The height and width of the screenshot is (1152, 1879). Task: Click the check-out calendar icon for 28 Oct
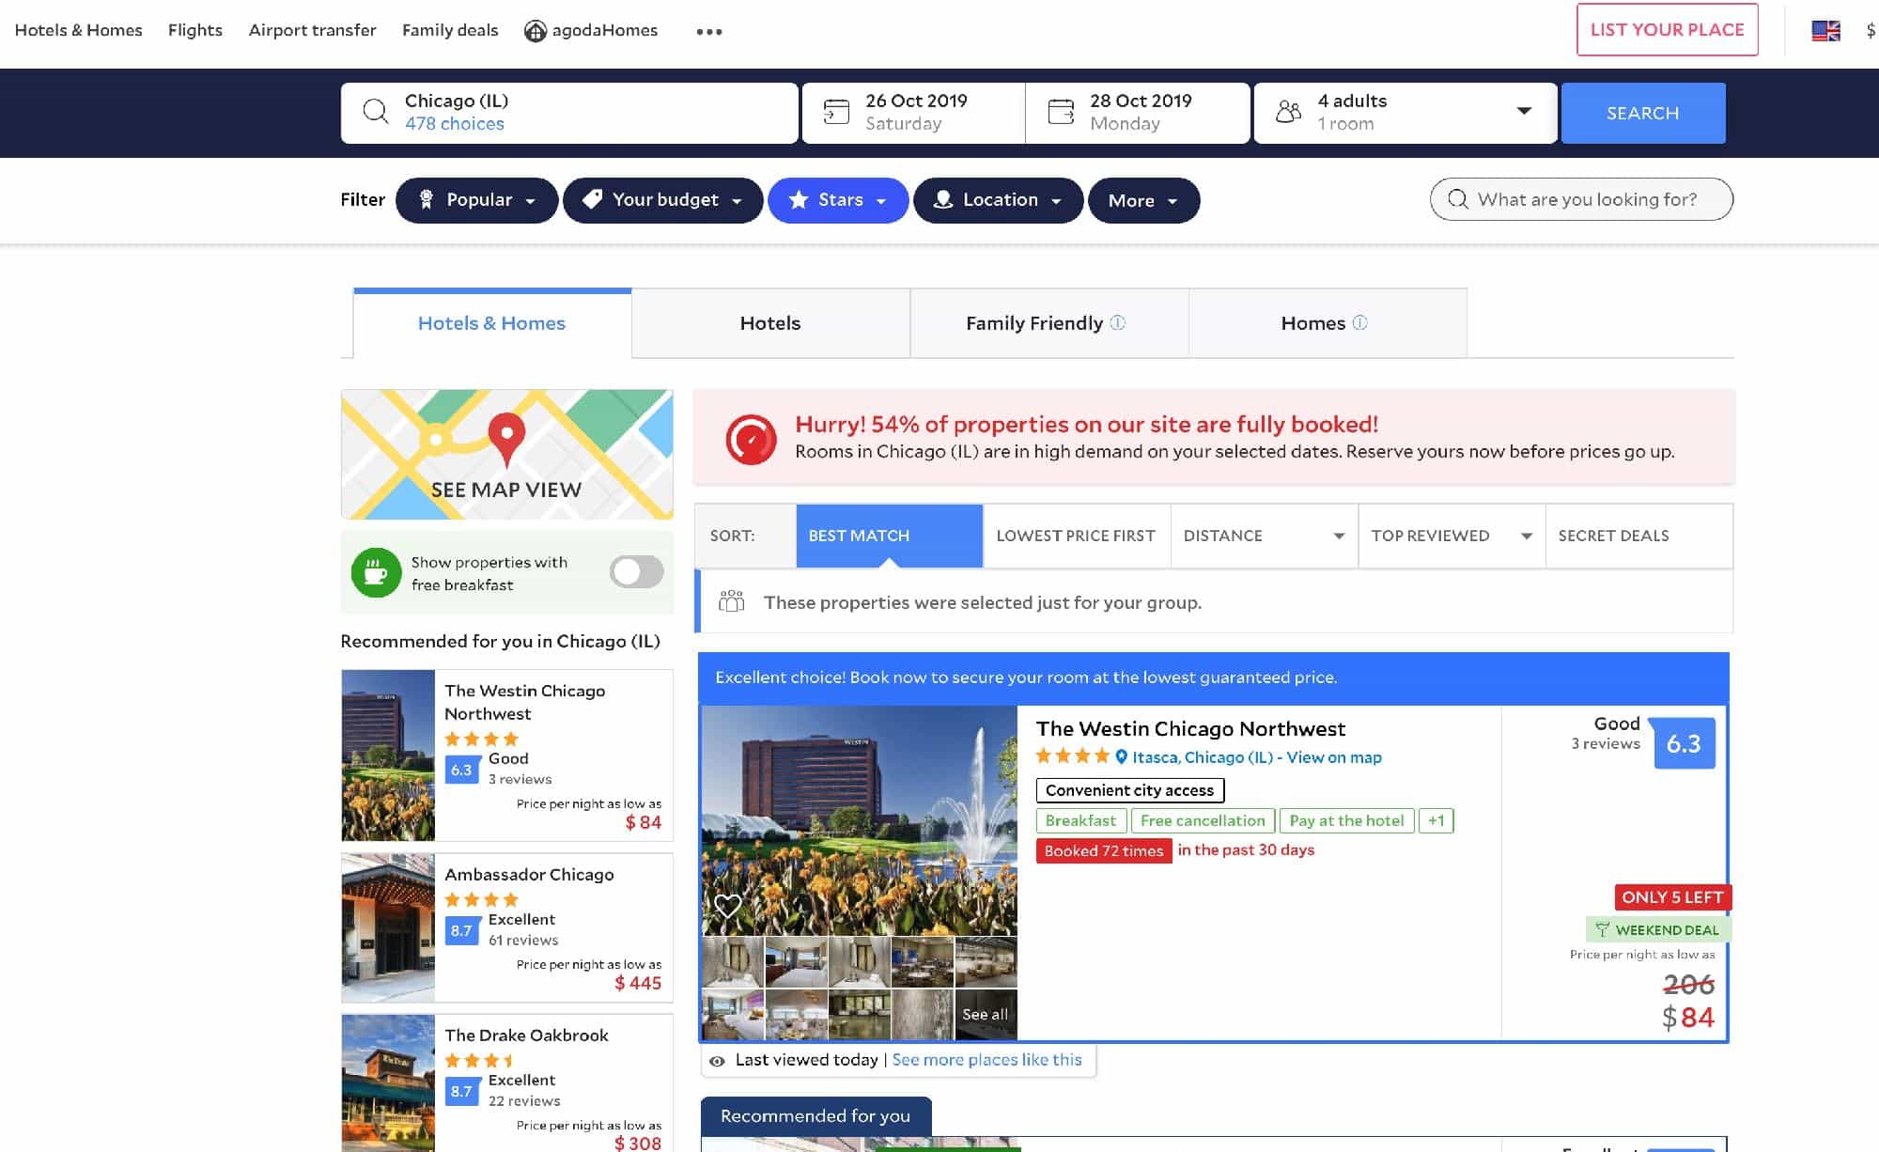[1061, 112]
